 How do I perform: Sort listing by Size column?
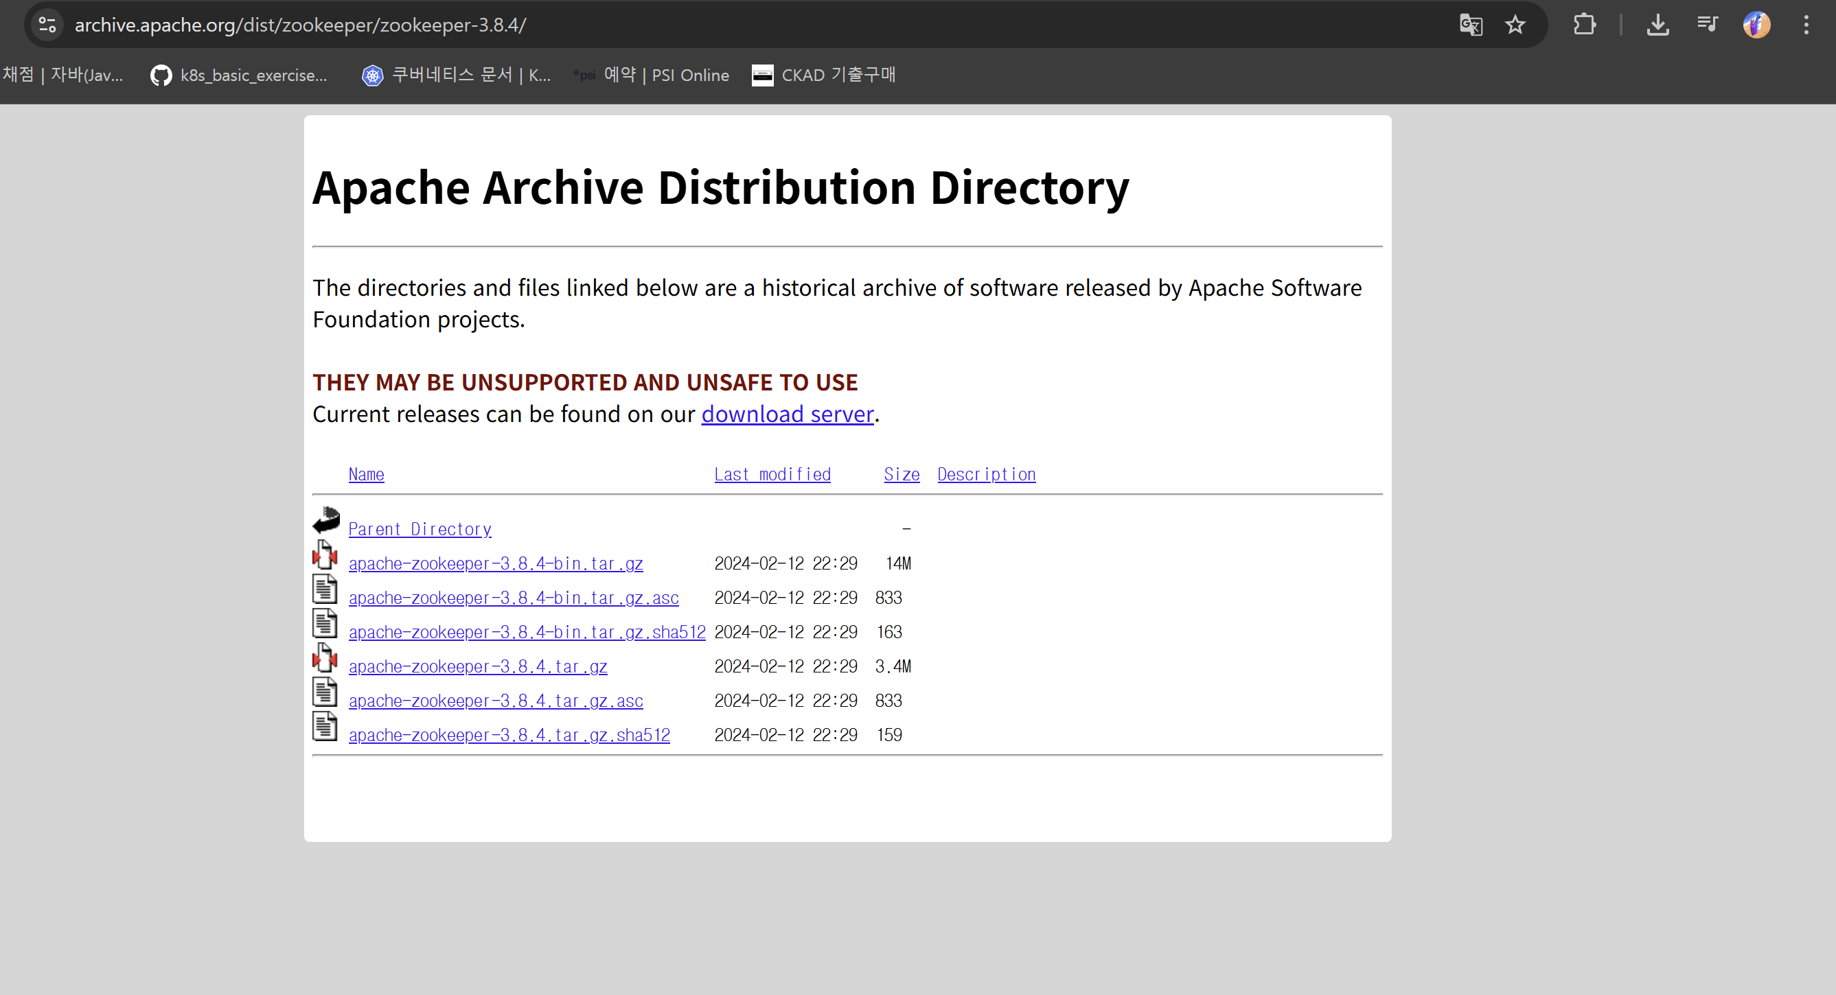[902, 474]
